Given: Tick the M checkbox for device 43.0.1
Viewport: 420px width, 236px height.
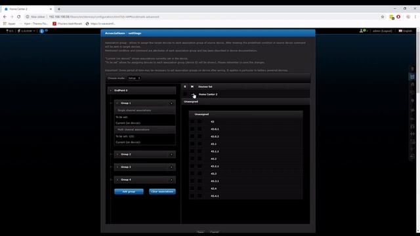Looking at the screenshot, I should click(199, 129).
